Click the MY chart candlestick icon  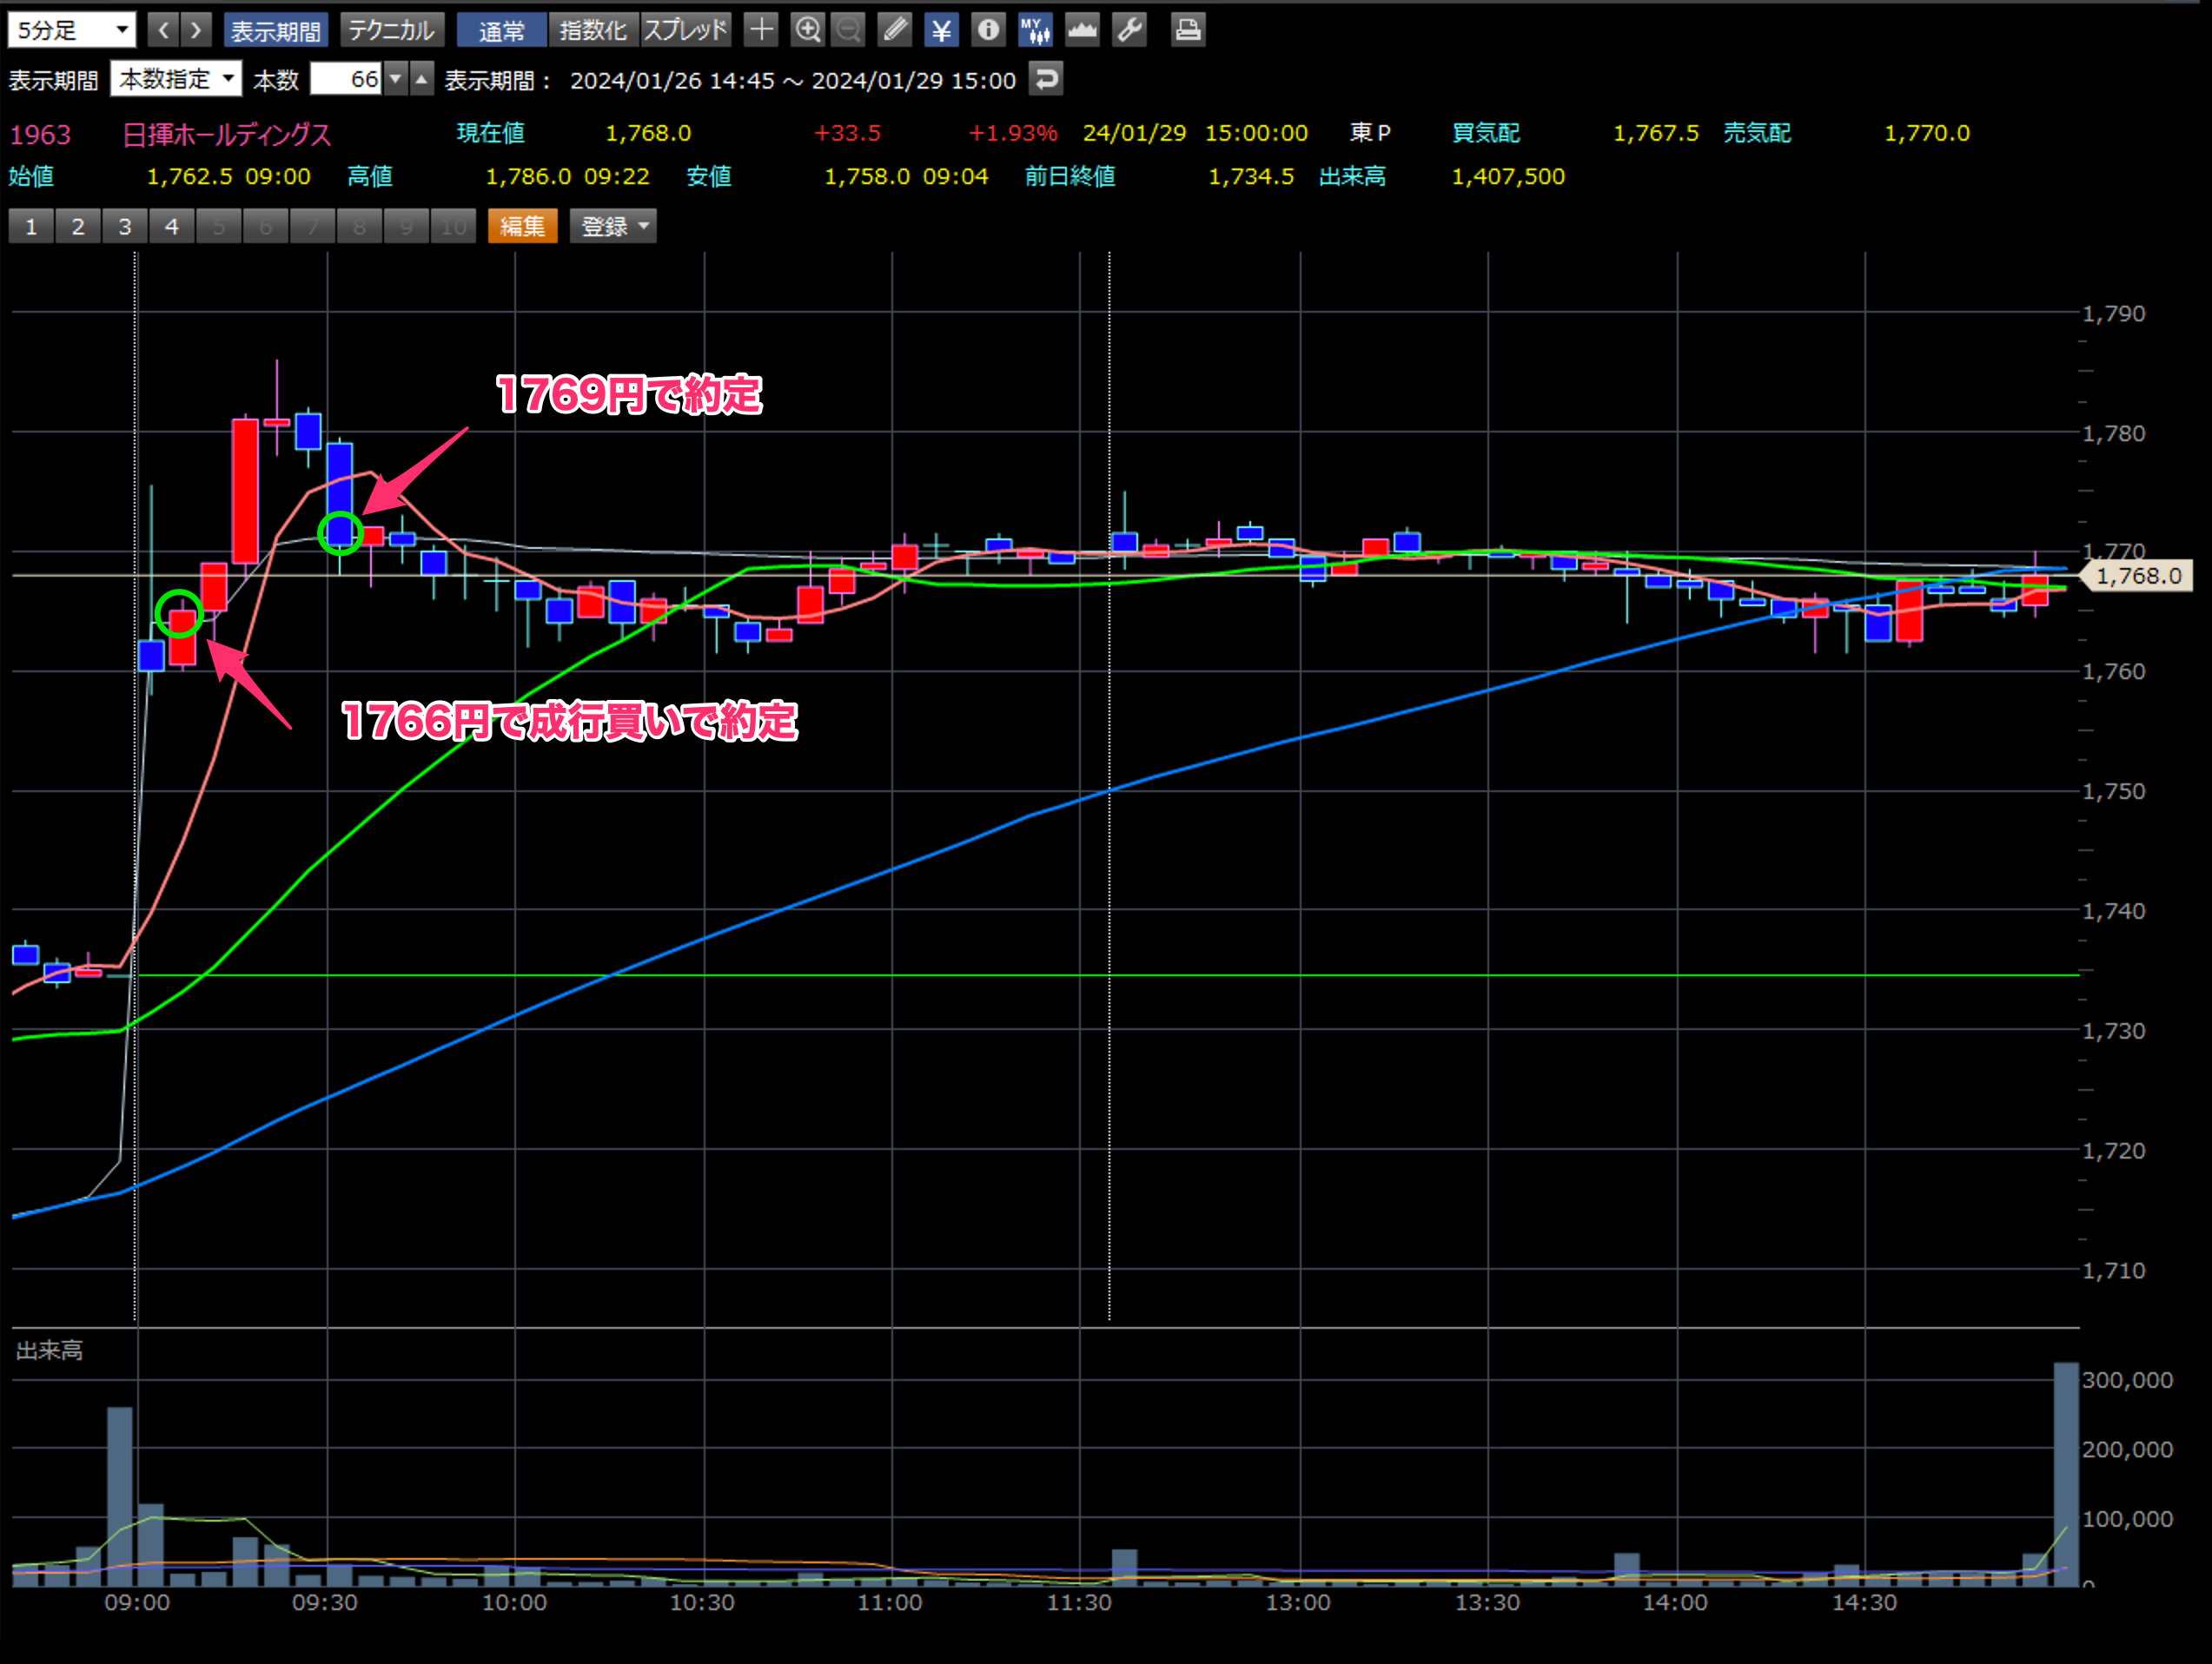[1035, 30]
